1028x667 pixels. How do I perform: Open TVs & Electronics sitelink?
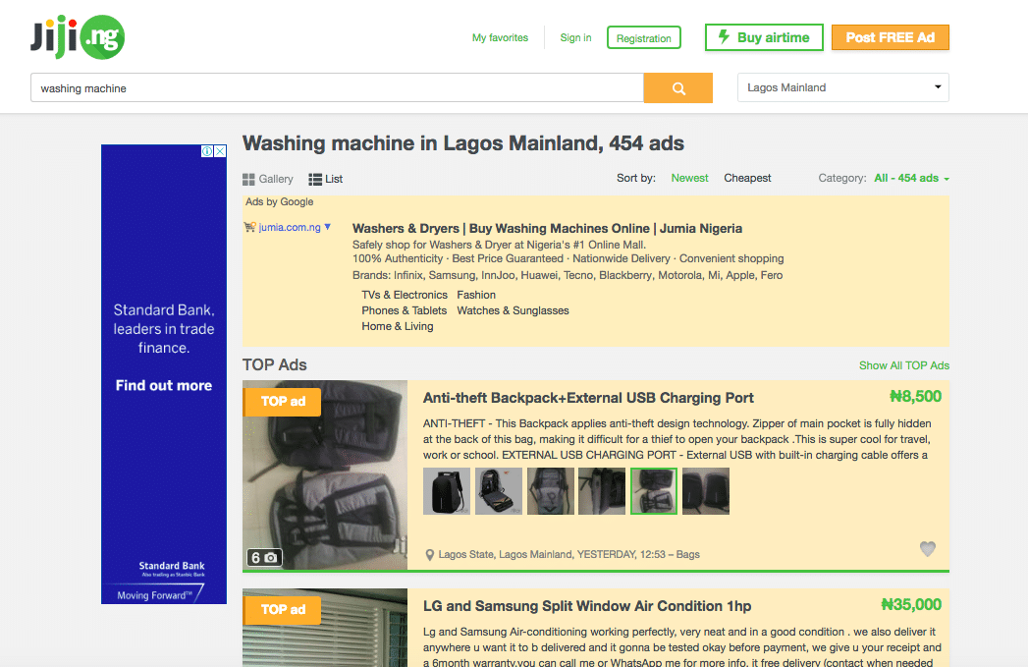405,295
